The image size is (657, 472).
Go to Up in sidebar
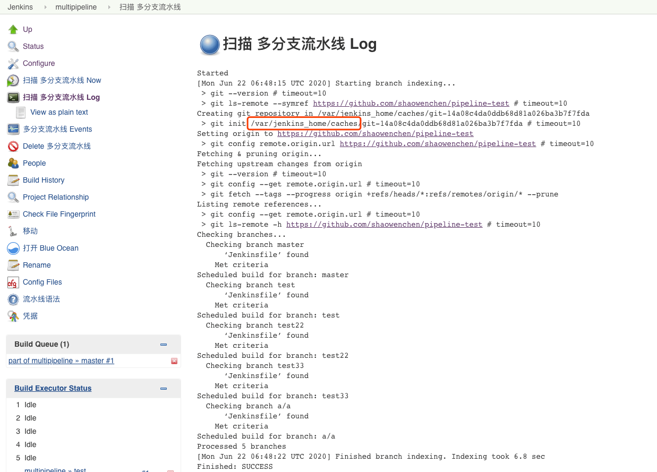coord(28,29)
